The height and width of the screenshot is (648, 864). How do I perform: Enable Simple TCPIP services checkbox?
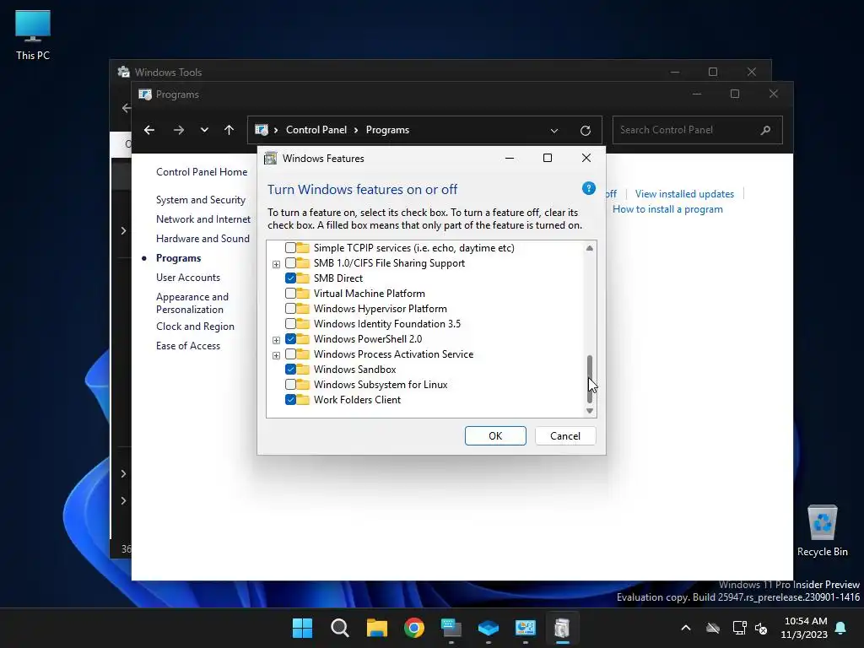point(290,248)
